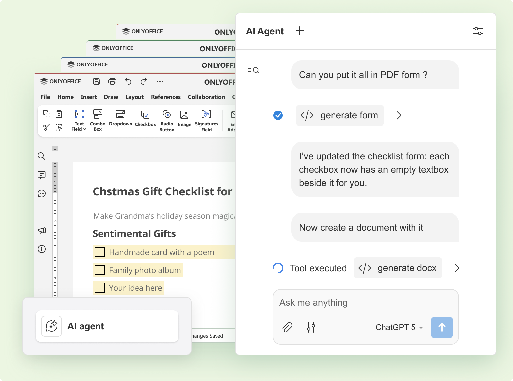Click the Save icon in title bar

pyautogui.click(x=97, y=81)
